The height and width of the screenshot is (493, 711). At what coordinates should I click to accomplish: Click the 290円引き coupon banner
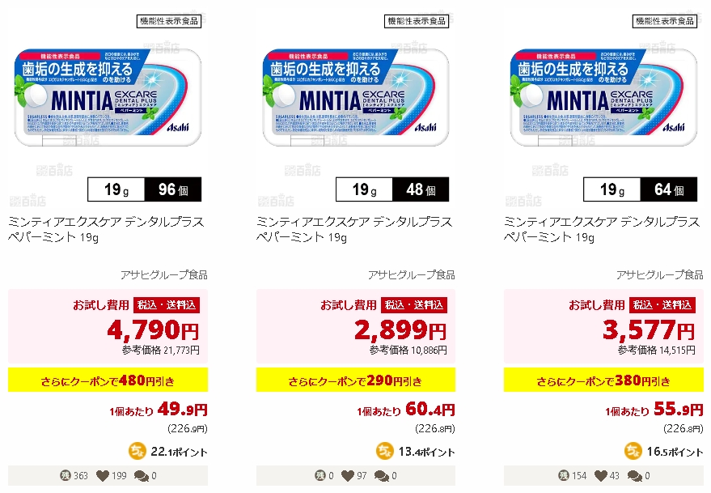pyautogui.click(x=356, y=380)
